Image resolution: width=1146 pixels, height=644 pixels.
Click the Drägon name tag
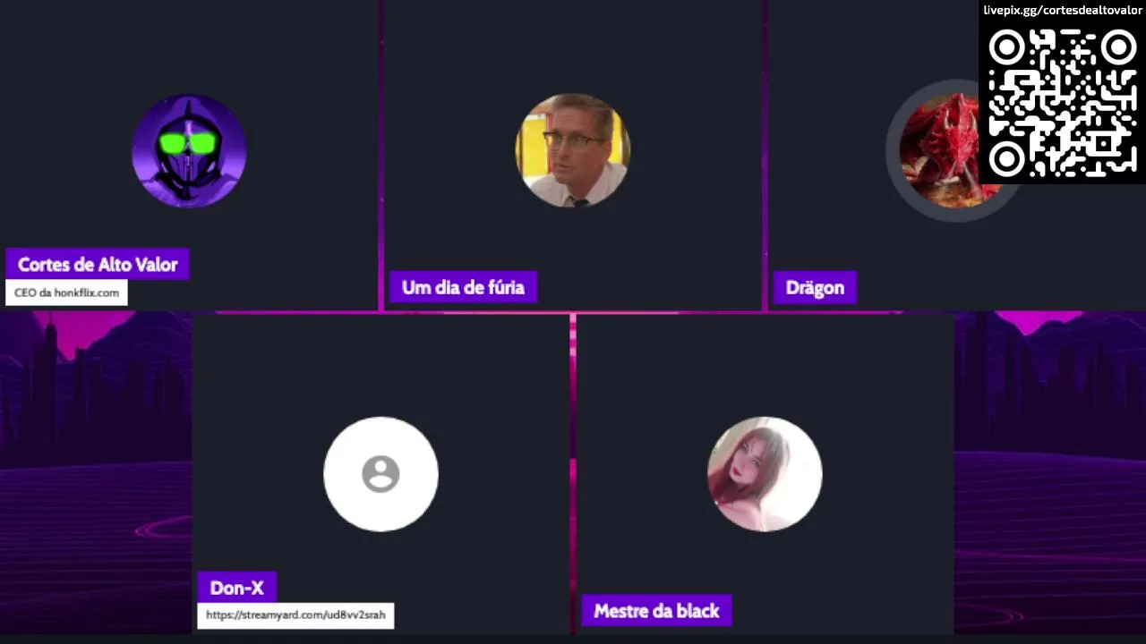(815, 288)
